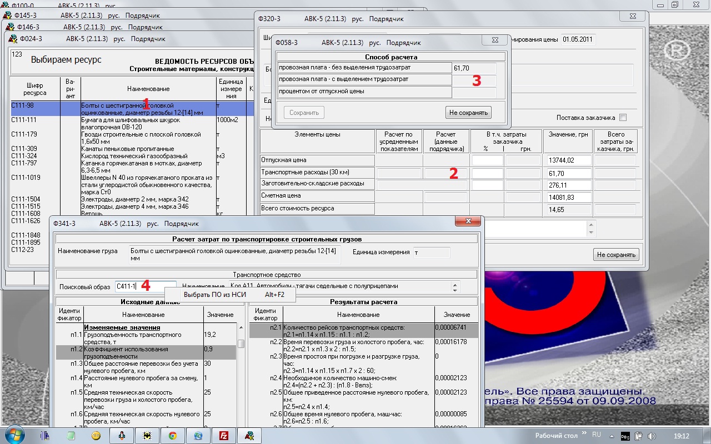
Task: Click the AVK-5 program taskbar icon
Action: click(249, 436)
